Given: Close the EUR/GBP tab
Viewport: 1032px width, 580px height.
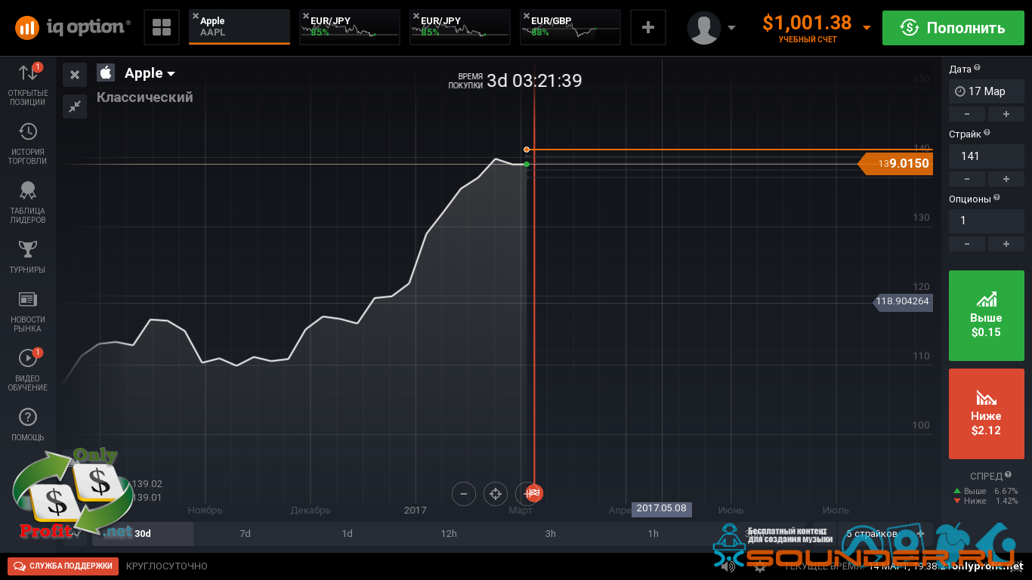Looking at the screenshot, I should click(527, 16).
